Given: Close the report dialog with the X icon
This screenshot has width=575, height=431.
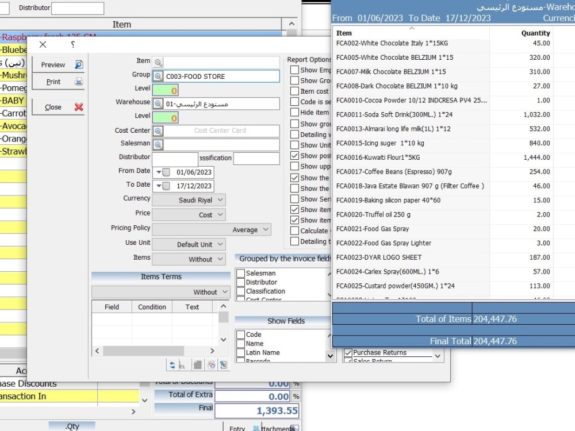Looking at the screenshot, I should tap(43, 44).
